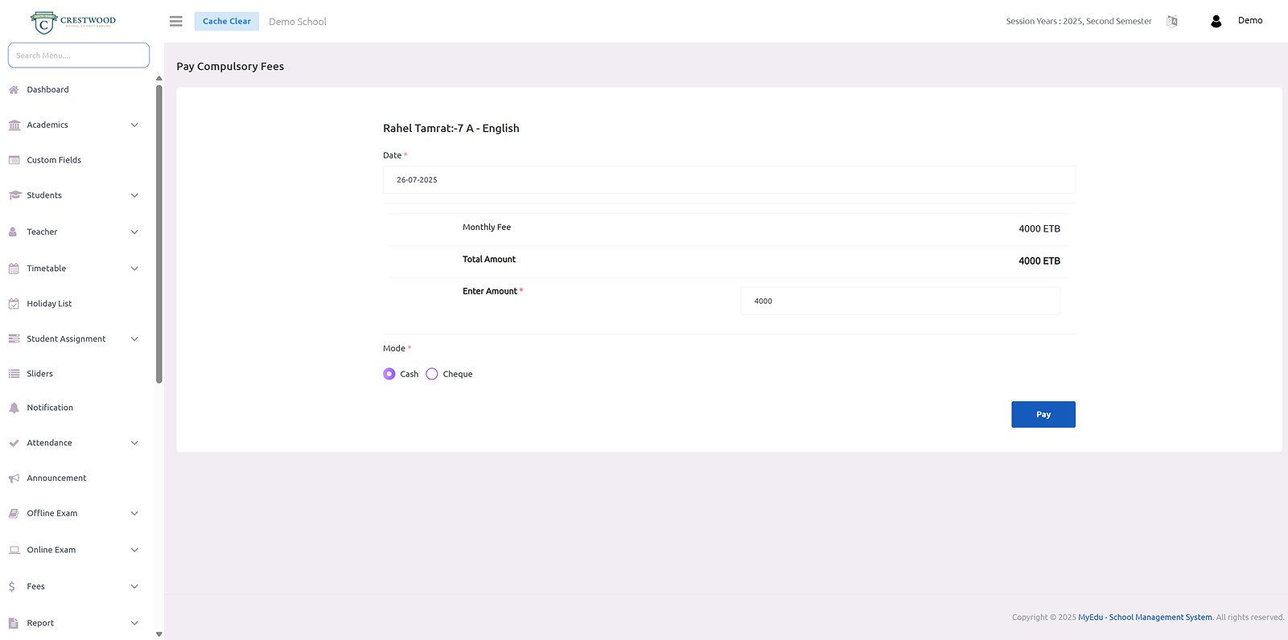Click the Announcement megaphone icon
The height and width of the screenshot is (640, 1288).
(14, 478)
